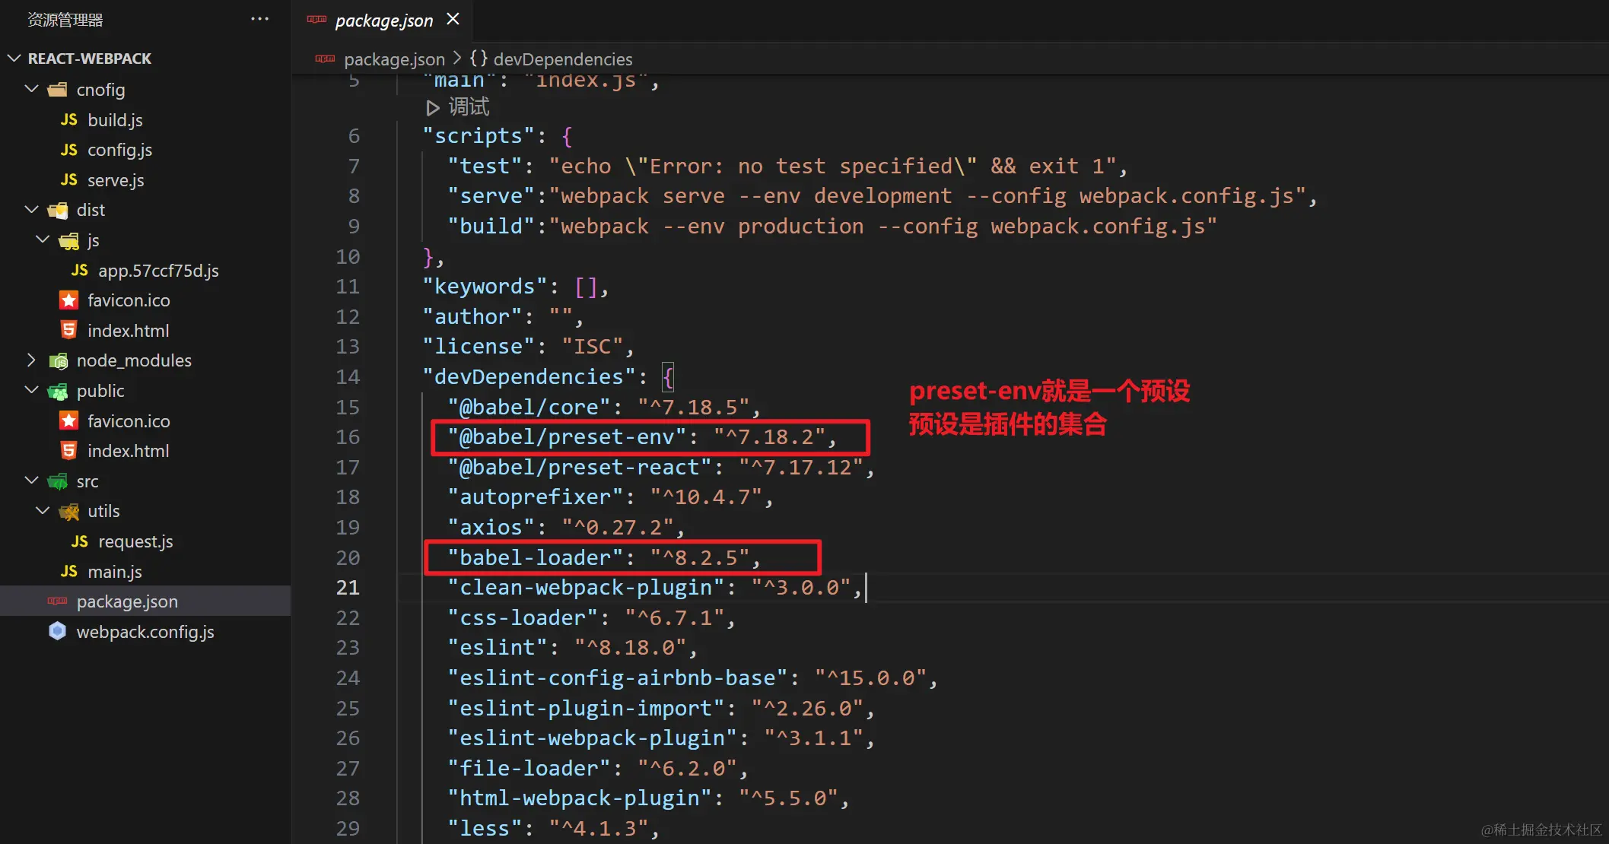Screen dimensions: 1609x844
Task: Collapse the utils folder chevron
Action: tap(43, 511)
